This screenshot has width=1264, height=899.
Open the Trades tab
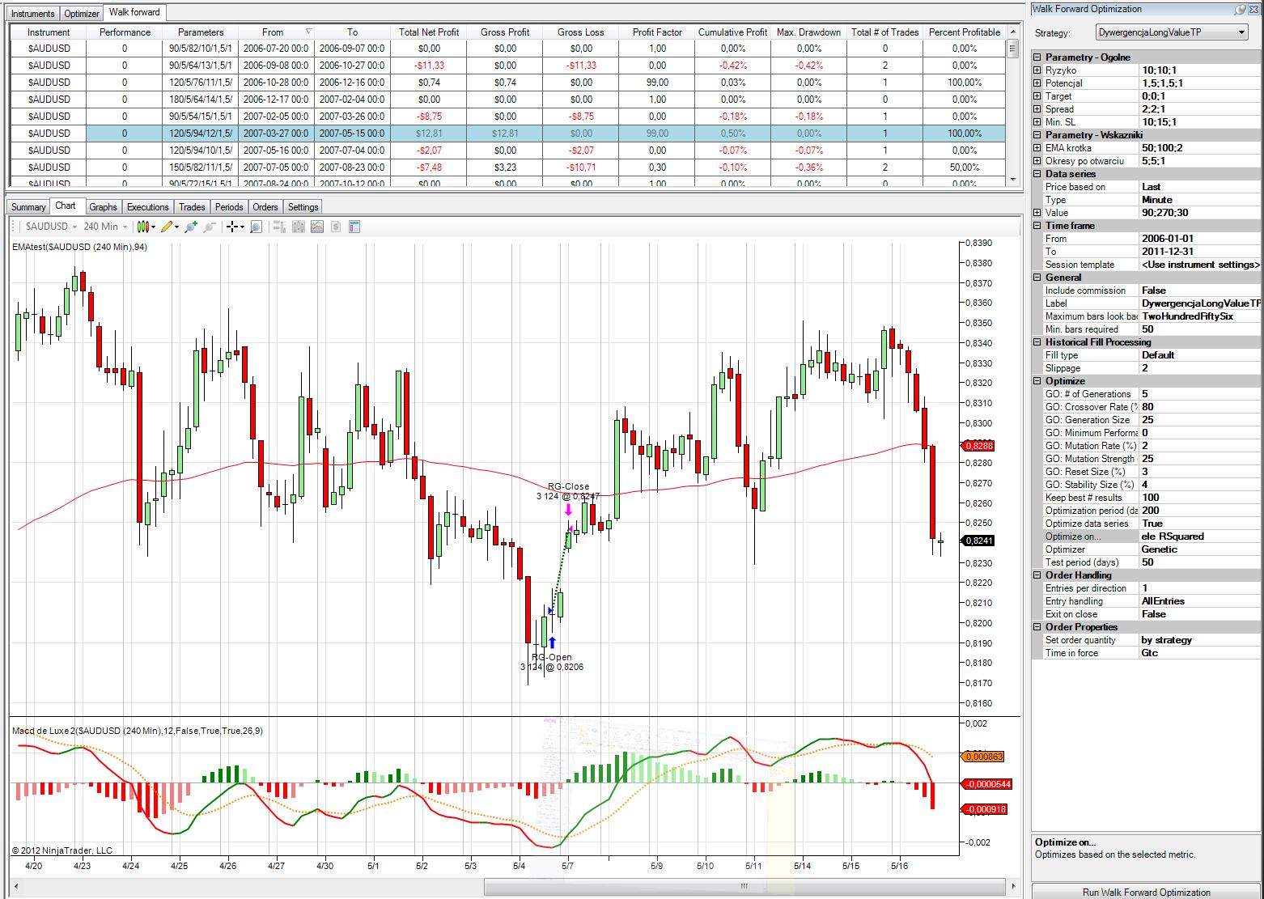pos(192,207)
